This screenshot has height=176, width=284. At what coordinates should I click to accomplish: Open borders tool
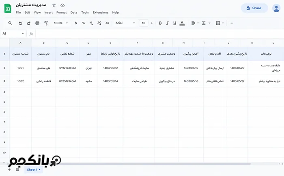(x=218, y=23)
